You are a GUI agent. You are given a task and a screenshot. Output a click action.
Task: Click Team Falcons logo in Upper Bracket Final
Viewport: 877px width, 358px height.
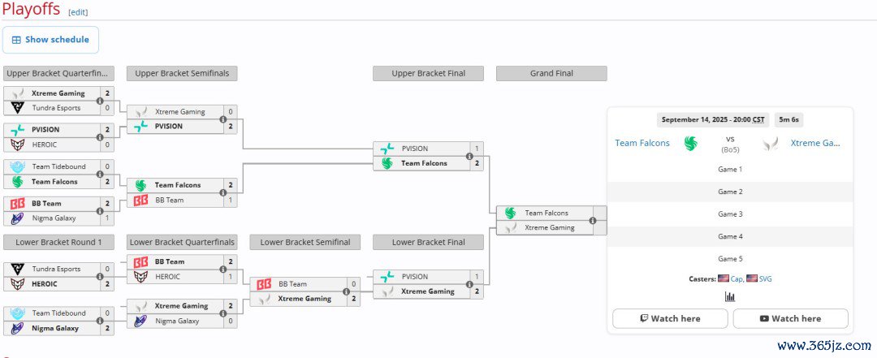coord(387,163)
